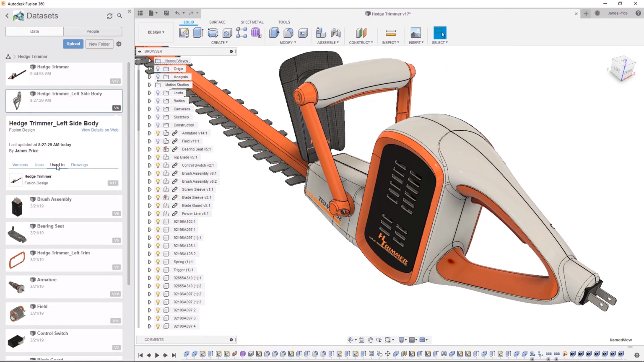Screen dimensions: 644x362
Task: Click the Insert image icon
Action: (x=415, y=33)
